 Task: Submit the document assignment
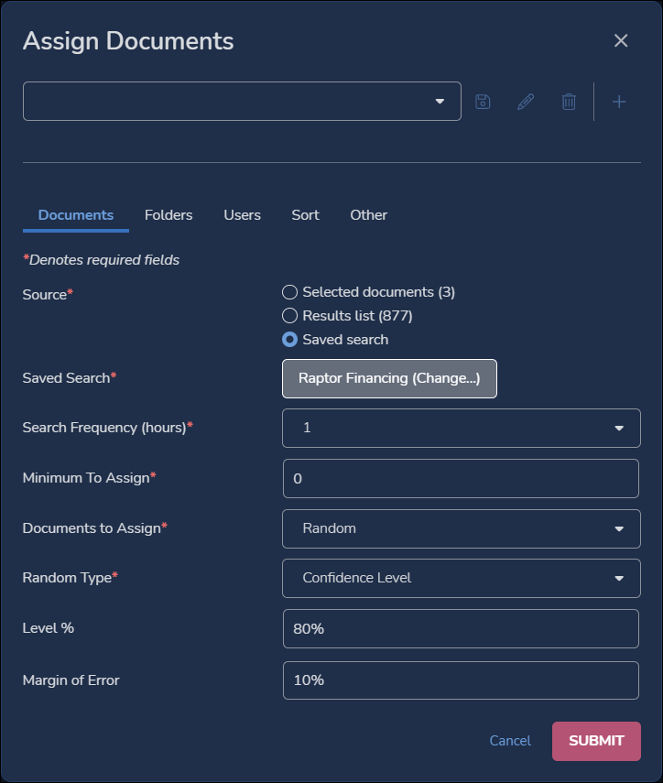pyautogui.click(x=596, y=740)
